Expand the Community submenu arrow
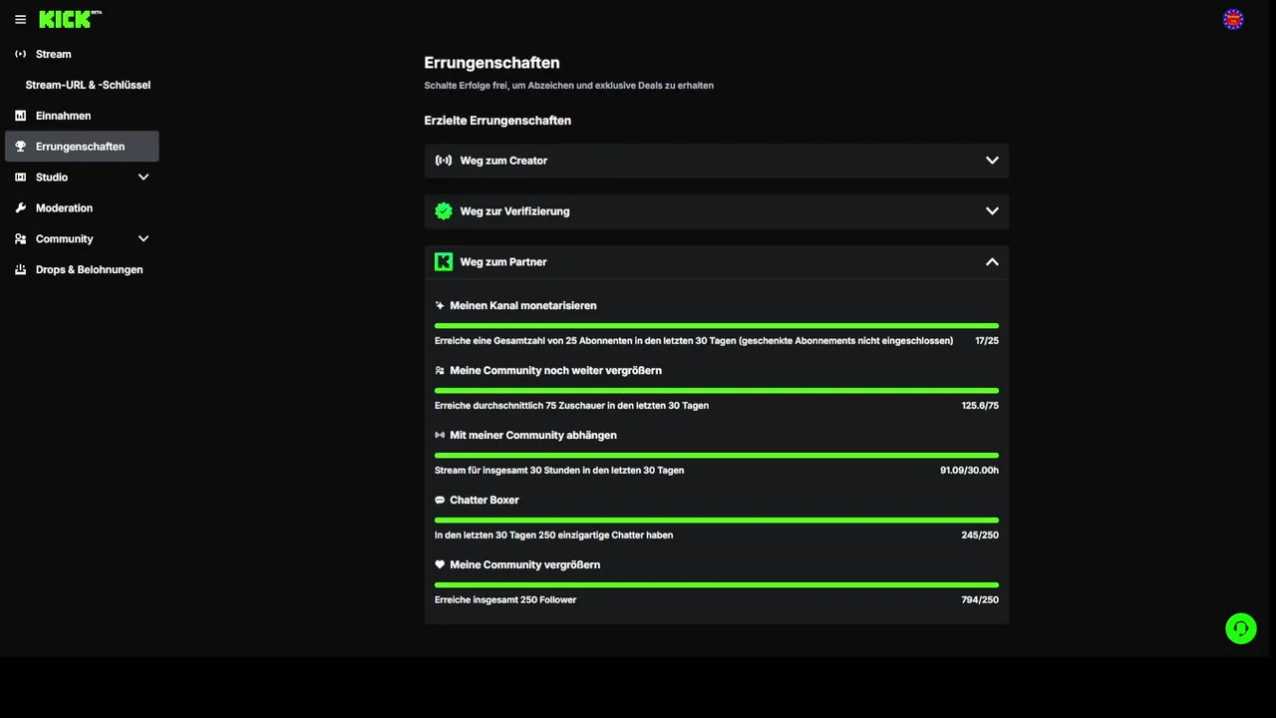Screen dimensions: 1276x718 click(x=144, y=239)
